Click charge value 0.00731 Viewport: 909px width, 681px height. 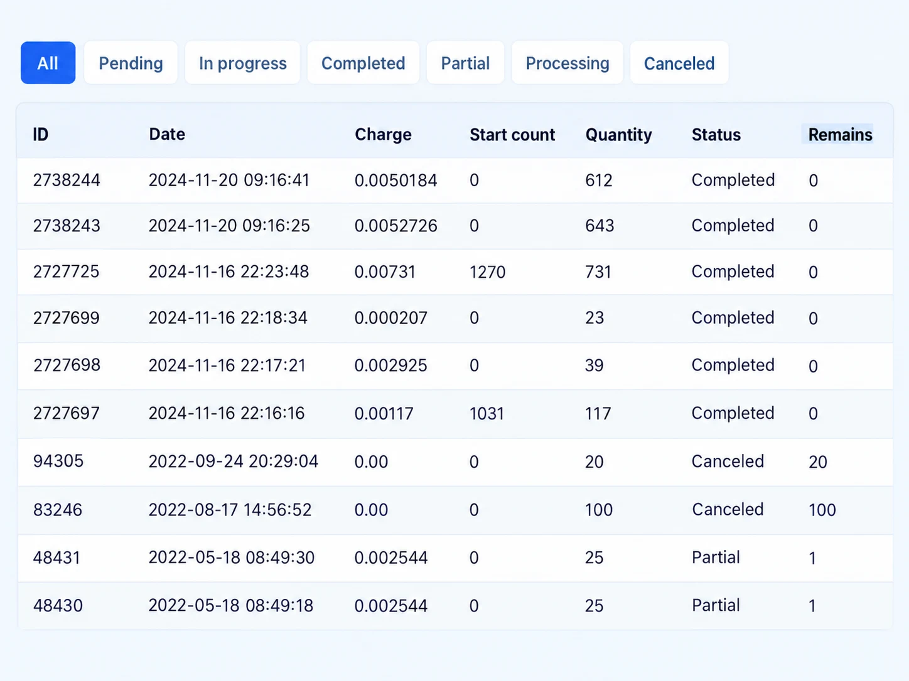[x=385, y=272]
